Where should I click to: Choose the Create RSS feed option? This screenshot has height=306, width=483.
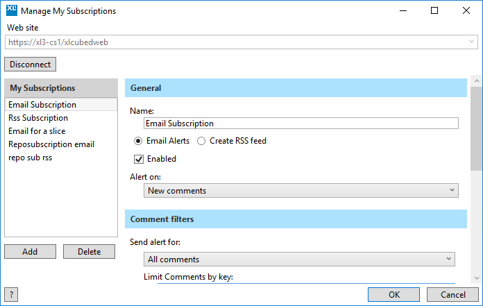(x=201, y=141)
